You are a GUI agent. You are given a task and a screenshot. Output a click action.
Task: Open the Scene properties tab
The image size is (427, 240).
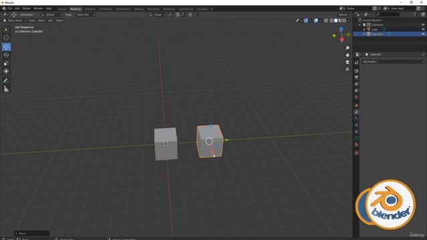(x=356, y=91)
